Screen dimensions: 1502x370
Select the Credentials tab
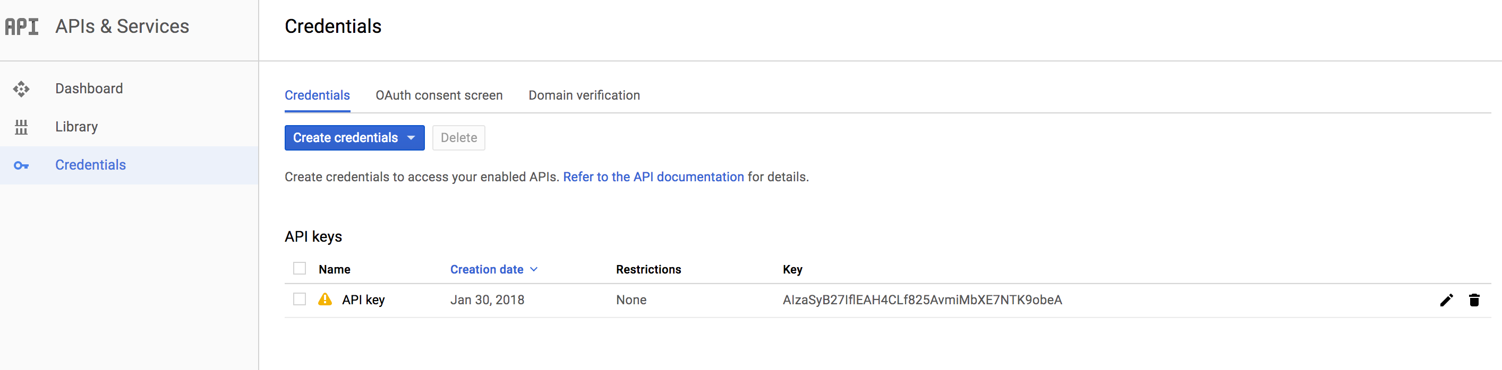(317, 95)
